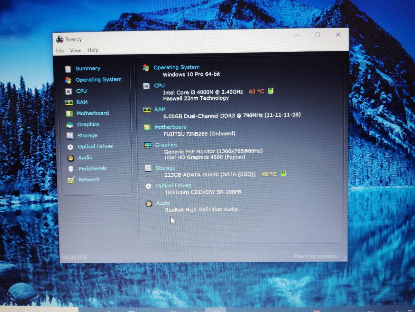Open Optical Drives heading link in summary

click(173, 186)
